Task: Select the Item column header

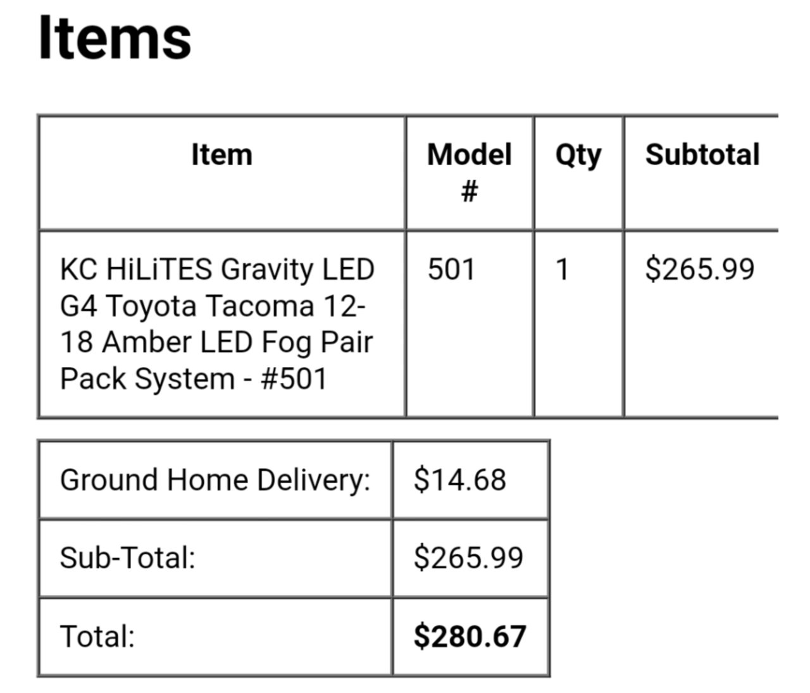Action: click(x=221, y=154)
